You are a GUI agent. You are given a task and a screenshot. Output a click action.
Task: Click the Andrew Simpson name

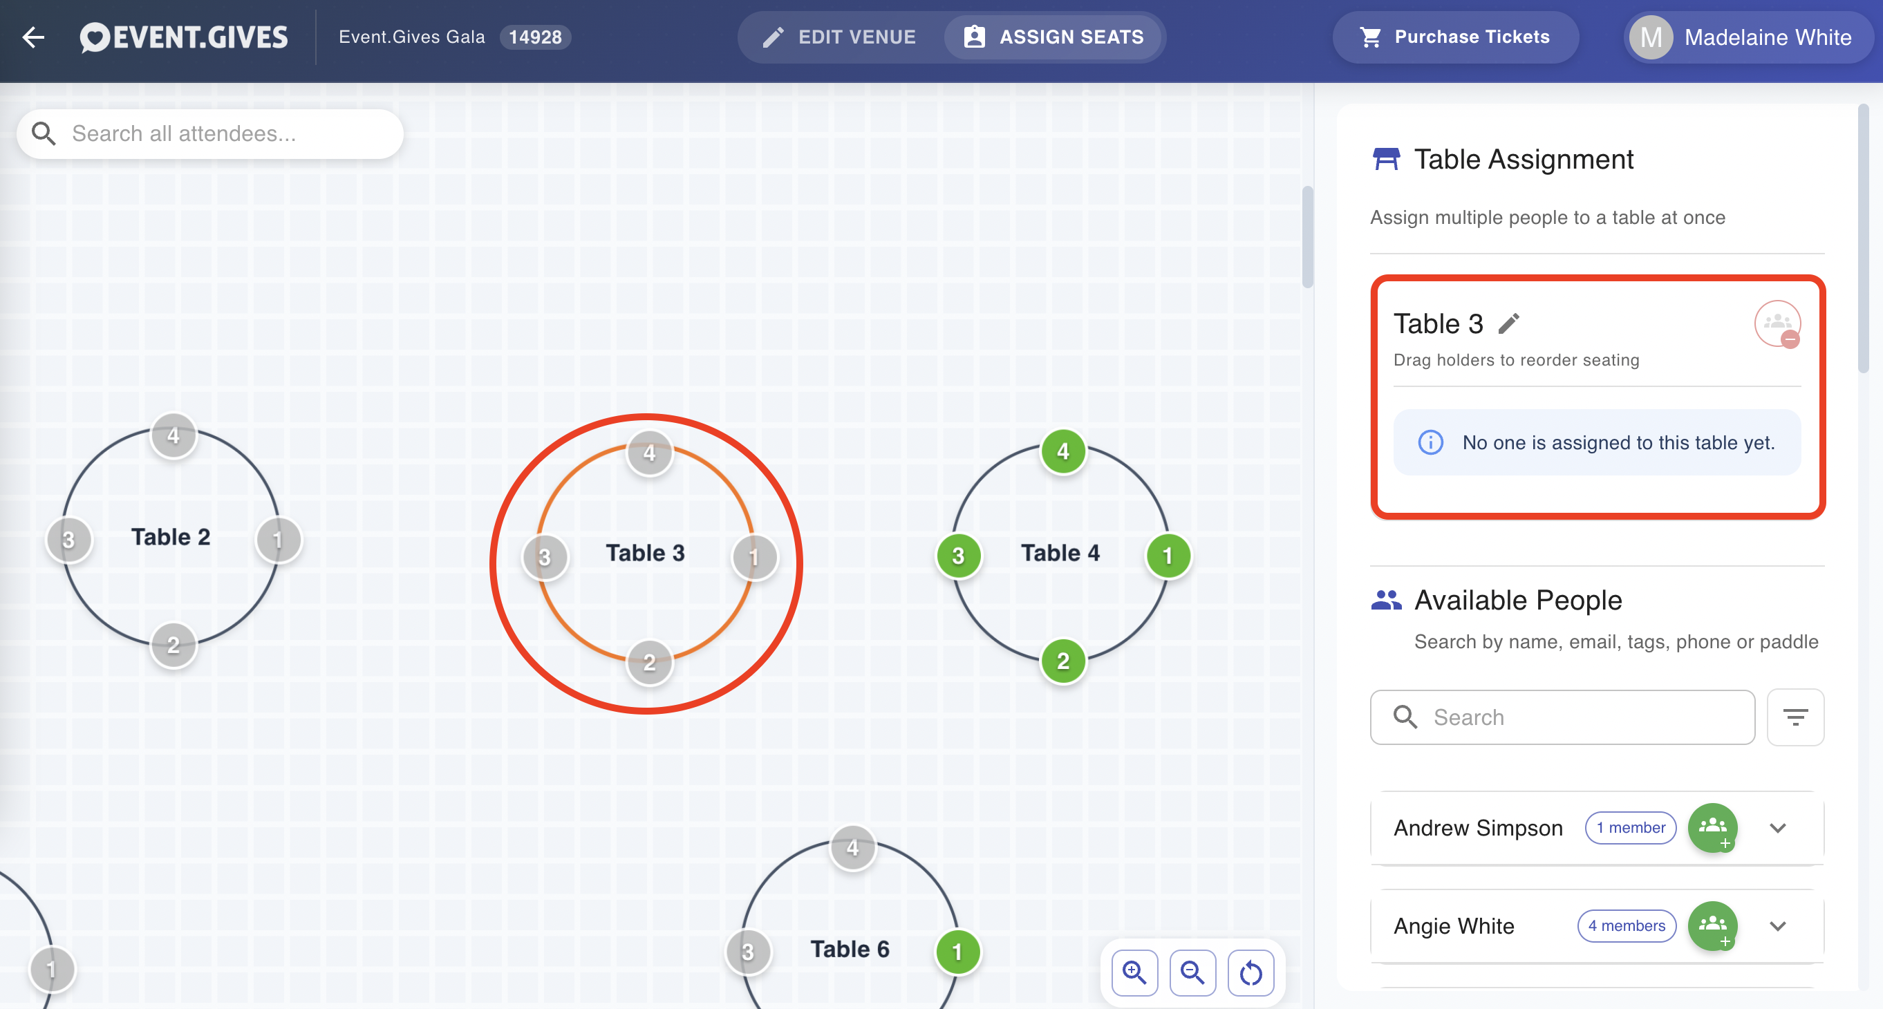[x=1478, y=828]
